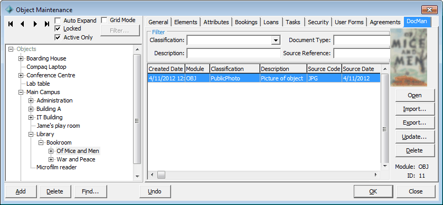Switch to the Loans tab
Screen dimensions: 443x205
coord(271,22)
